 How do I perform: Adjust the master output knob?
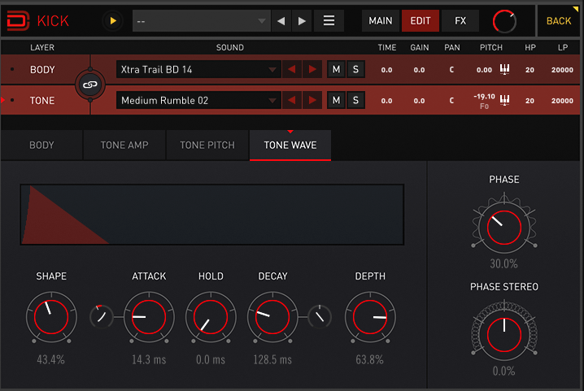(x=504, y=22)
